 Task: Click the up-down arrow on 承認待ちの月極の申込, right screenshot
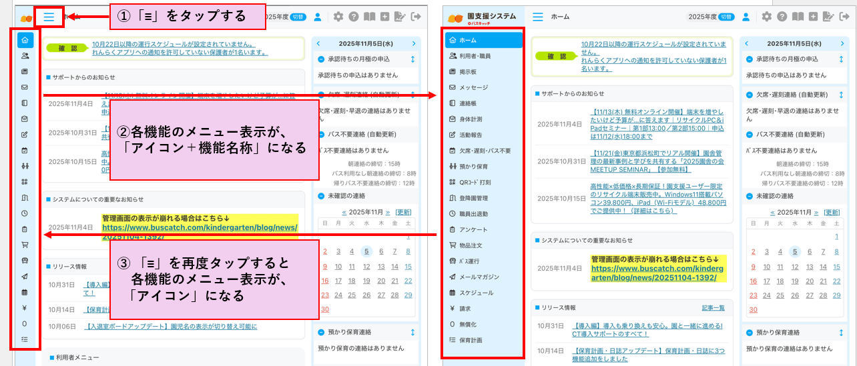pyautogui.click(x=841, y=60)
